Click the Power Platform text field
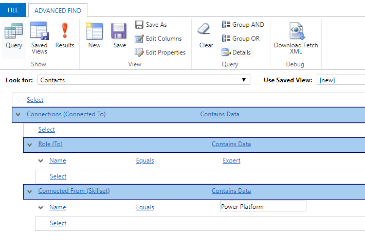 (x=263, y=206)
